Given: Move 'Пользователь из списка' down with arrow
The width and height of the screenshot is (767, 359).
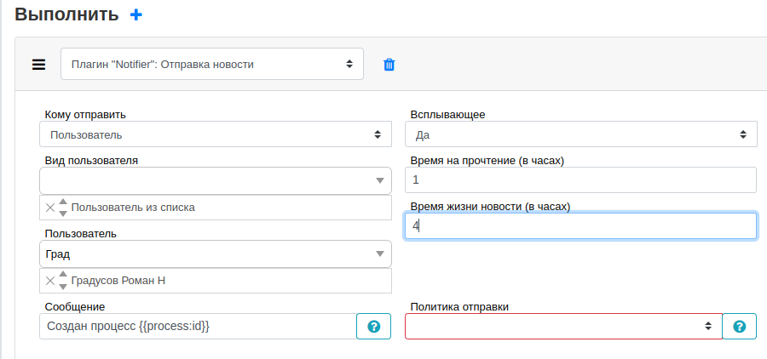Looking at the screenshot, I should click(62, 214).
